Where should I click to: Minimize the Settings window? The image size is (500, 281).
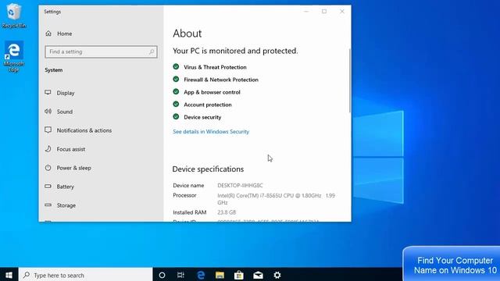(306, 12)
